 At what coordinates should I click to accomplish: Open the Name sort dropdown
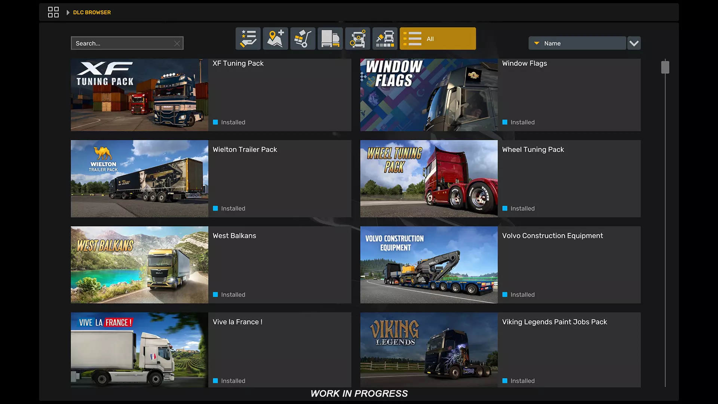click(577, 43)
